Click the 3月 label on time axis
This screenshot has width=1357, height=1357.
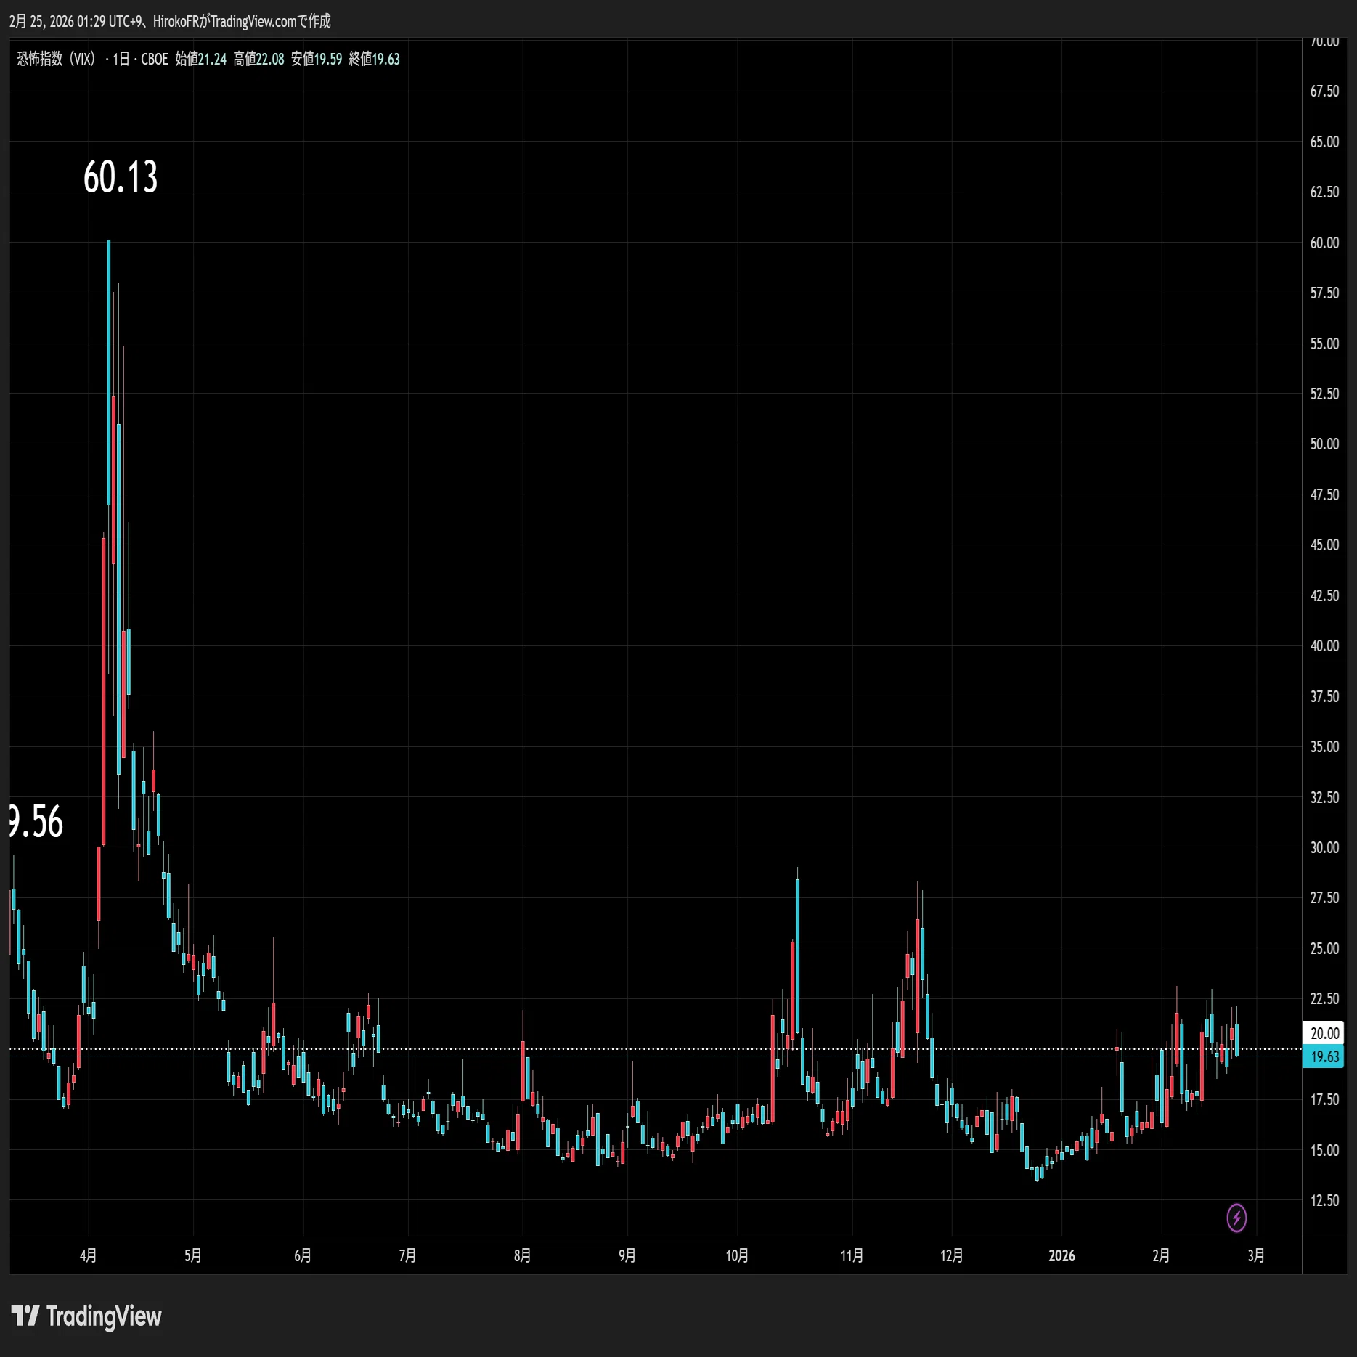[1256, 1255]
